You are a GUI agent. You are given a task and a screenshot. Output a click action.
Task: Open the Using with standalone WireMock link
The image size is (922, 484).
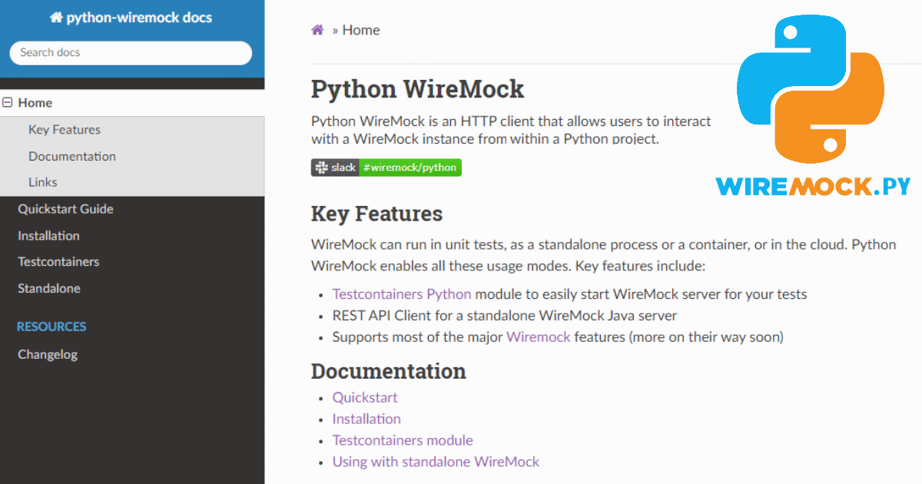click(436, 462)
